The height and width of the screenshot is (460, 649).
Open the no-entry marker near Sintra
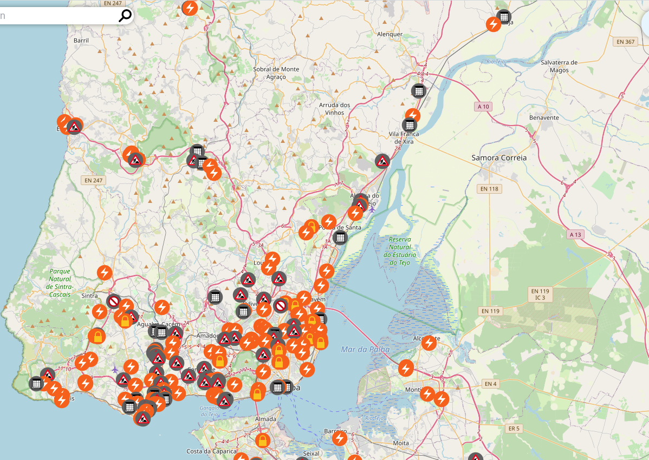113,301
